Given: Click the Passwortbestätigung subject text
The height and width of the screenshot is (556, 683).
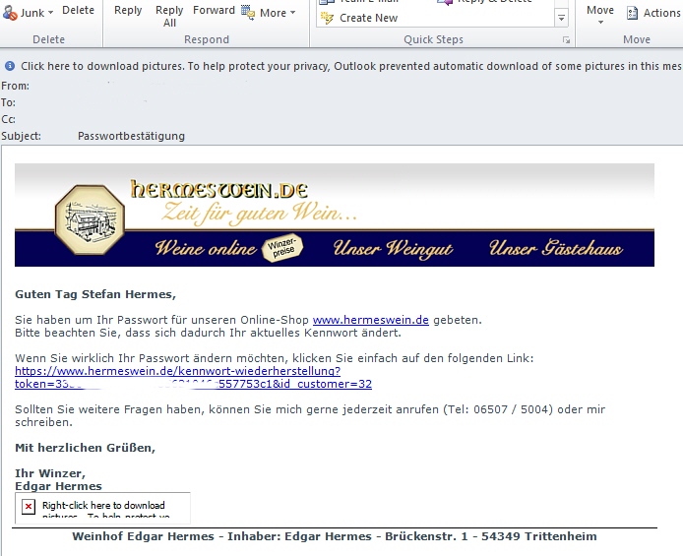Looking at the screenshot, I should pos(131,136).
